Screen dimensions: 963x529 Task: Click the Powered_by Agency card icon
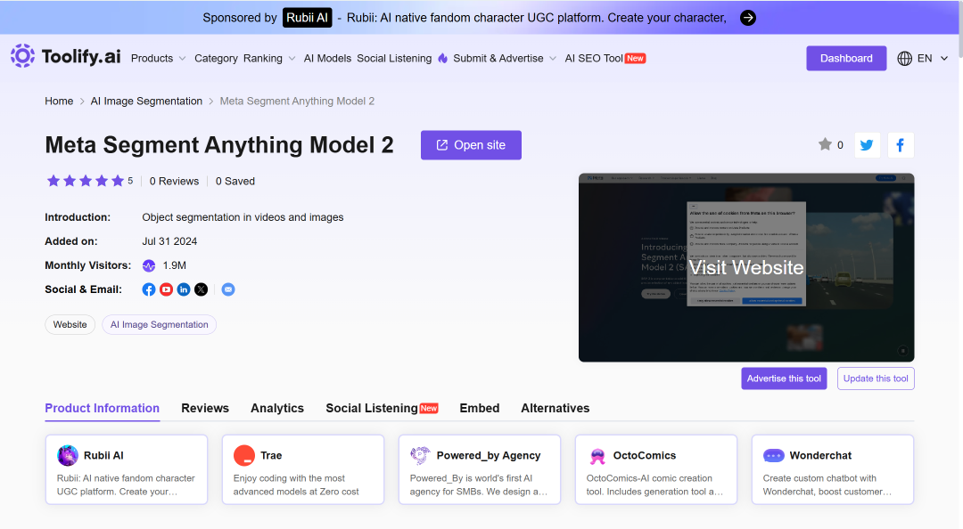click(x=421, y=455)
